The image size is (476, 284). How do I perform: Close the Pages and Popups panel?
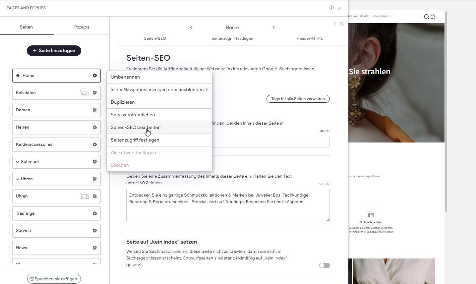coord(339,8)
